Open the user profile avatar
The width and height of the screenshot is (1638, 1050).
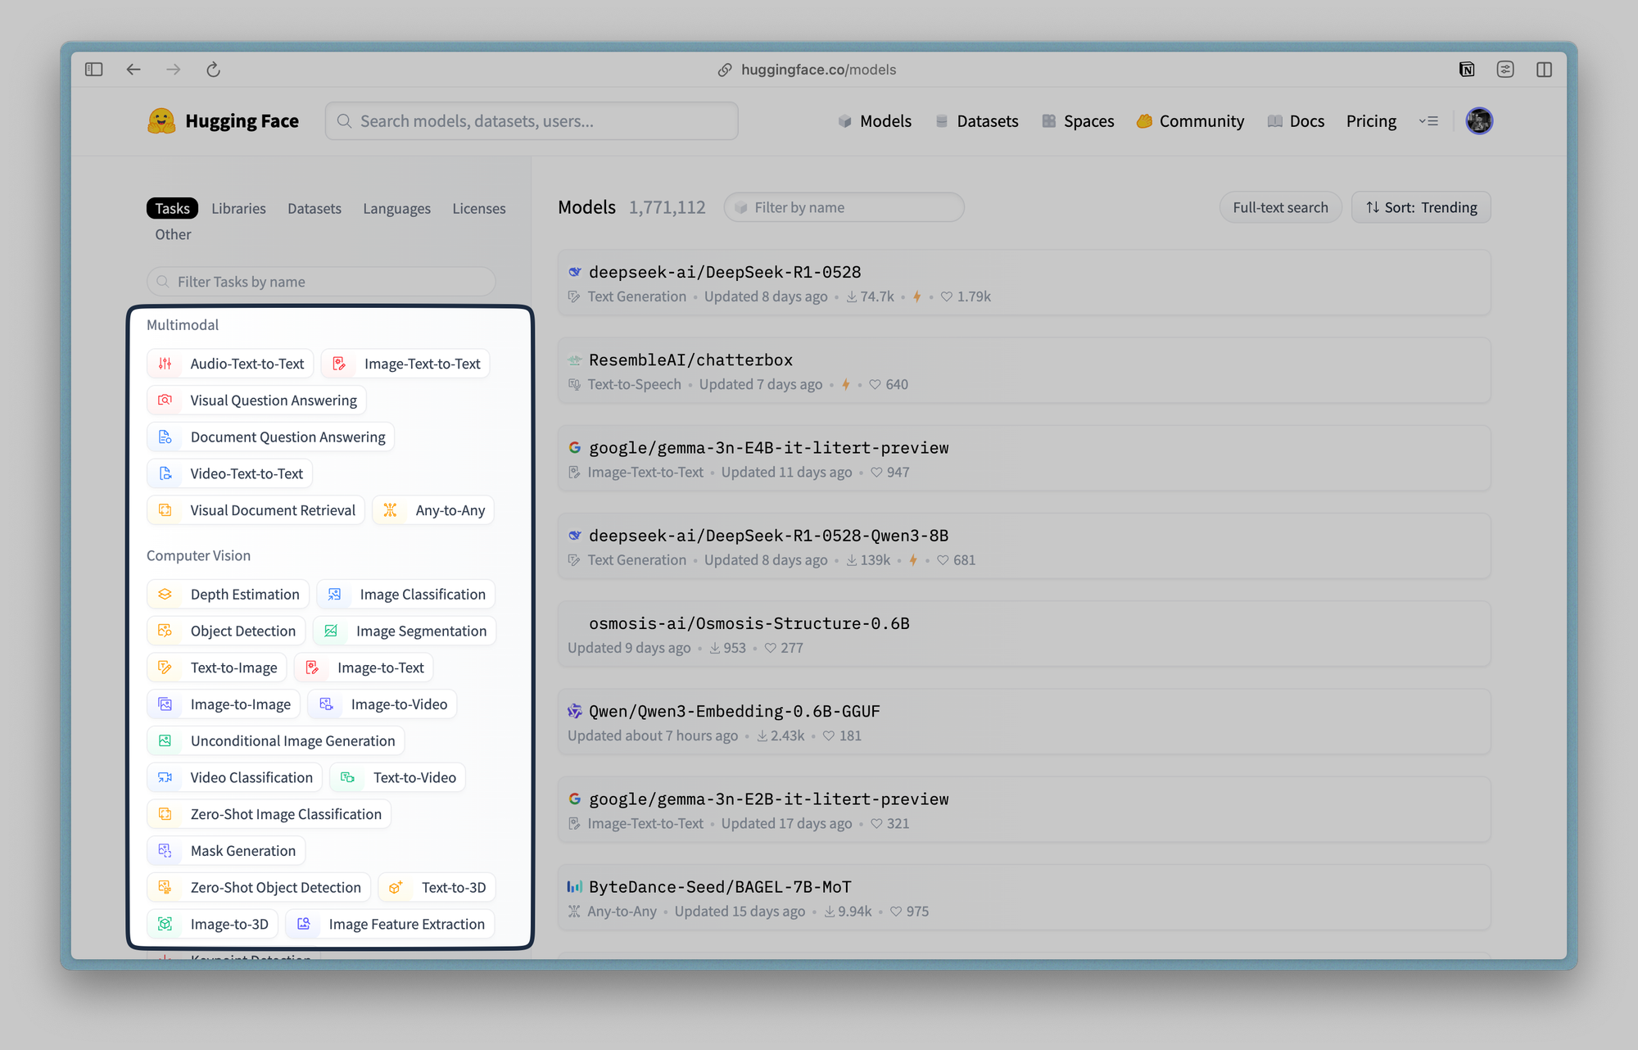(x=1479, y=121)
